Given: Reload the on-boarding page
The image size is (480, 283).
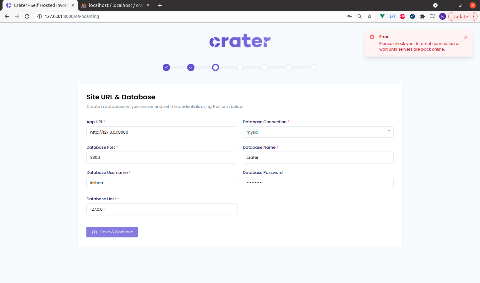Looking at the screenshot, I should (27, 16).
